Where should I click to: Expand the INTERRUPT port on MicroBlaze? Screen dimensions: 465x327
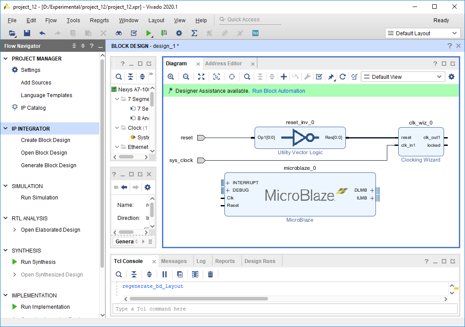[x=228, y=183]
